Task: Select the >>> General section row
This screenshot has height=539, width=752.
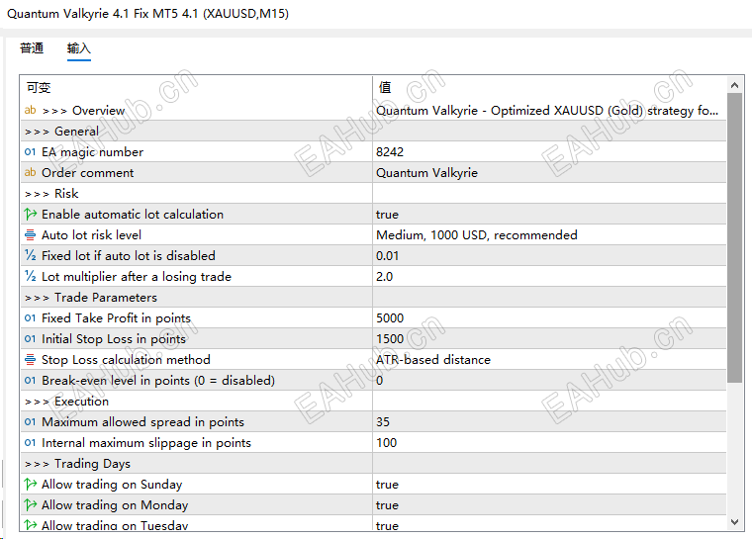Action: [373, 131]
